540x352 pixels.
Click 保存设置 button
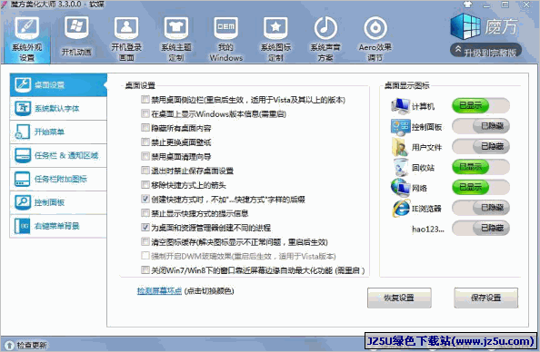[486, 298]
